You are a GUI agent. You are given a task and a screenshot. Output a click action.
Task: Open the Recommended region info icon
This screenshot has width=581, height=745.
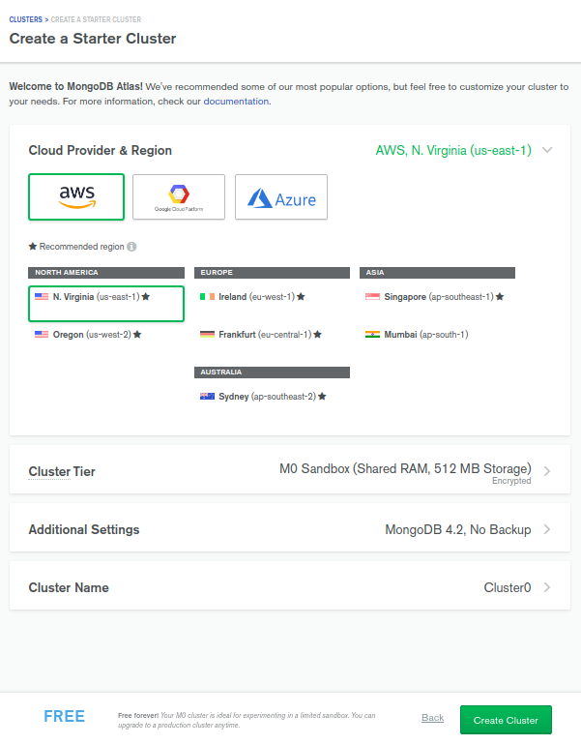132,247
